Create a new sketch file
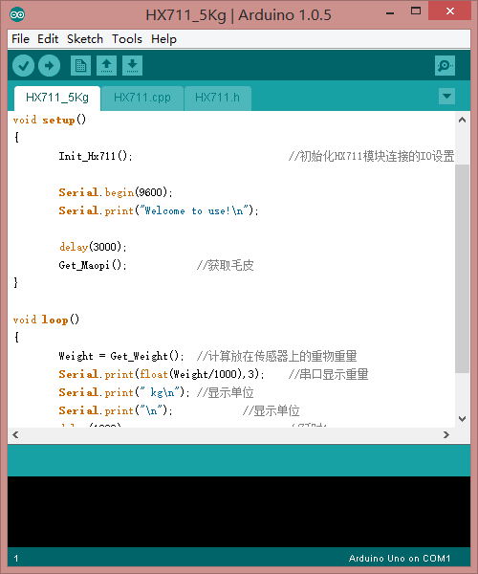The height and width of the screenshot is (574, 478). (x=80, y=65)
